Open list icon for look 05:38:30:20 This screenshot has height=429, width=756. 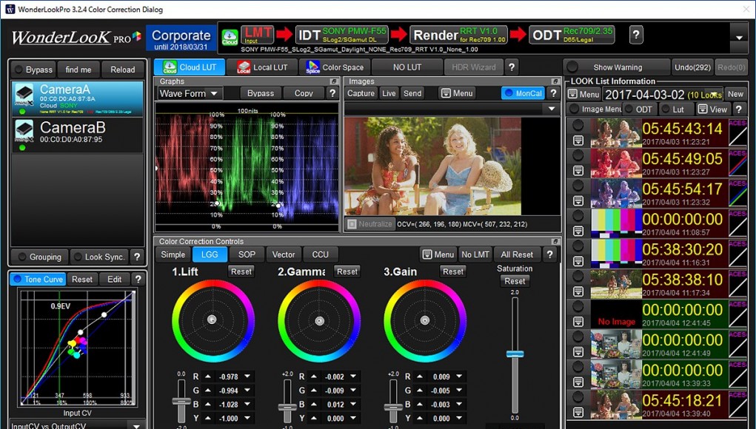click(x=578, y=261)
